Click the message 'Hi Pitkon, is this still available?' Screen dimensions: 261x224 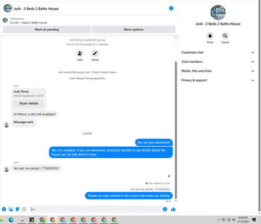(34, 114)
